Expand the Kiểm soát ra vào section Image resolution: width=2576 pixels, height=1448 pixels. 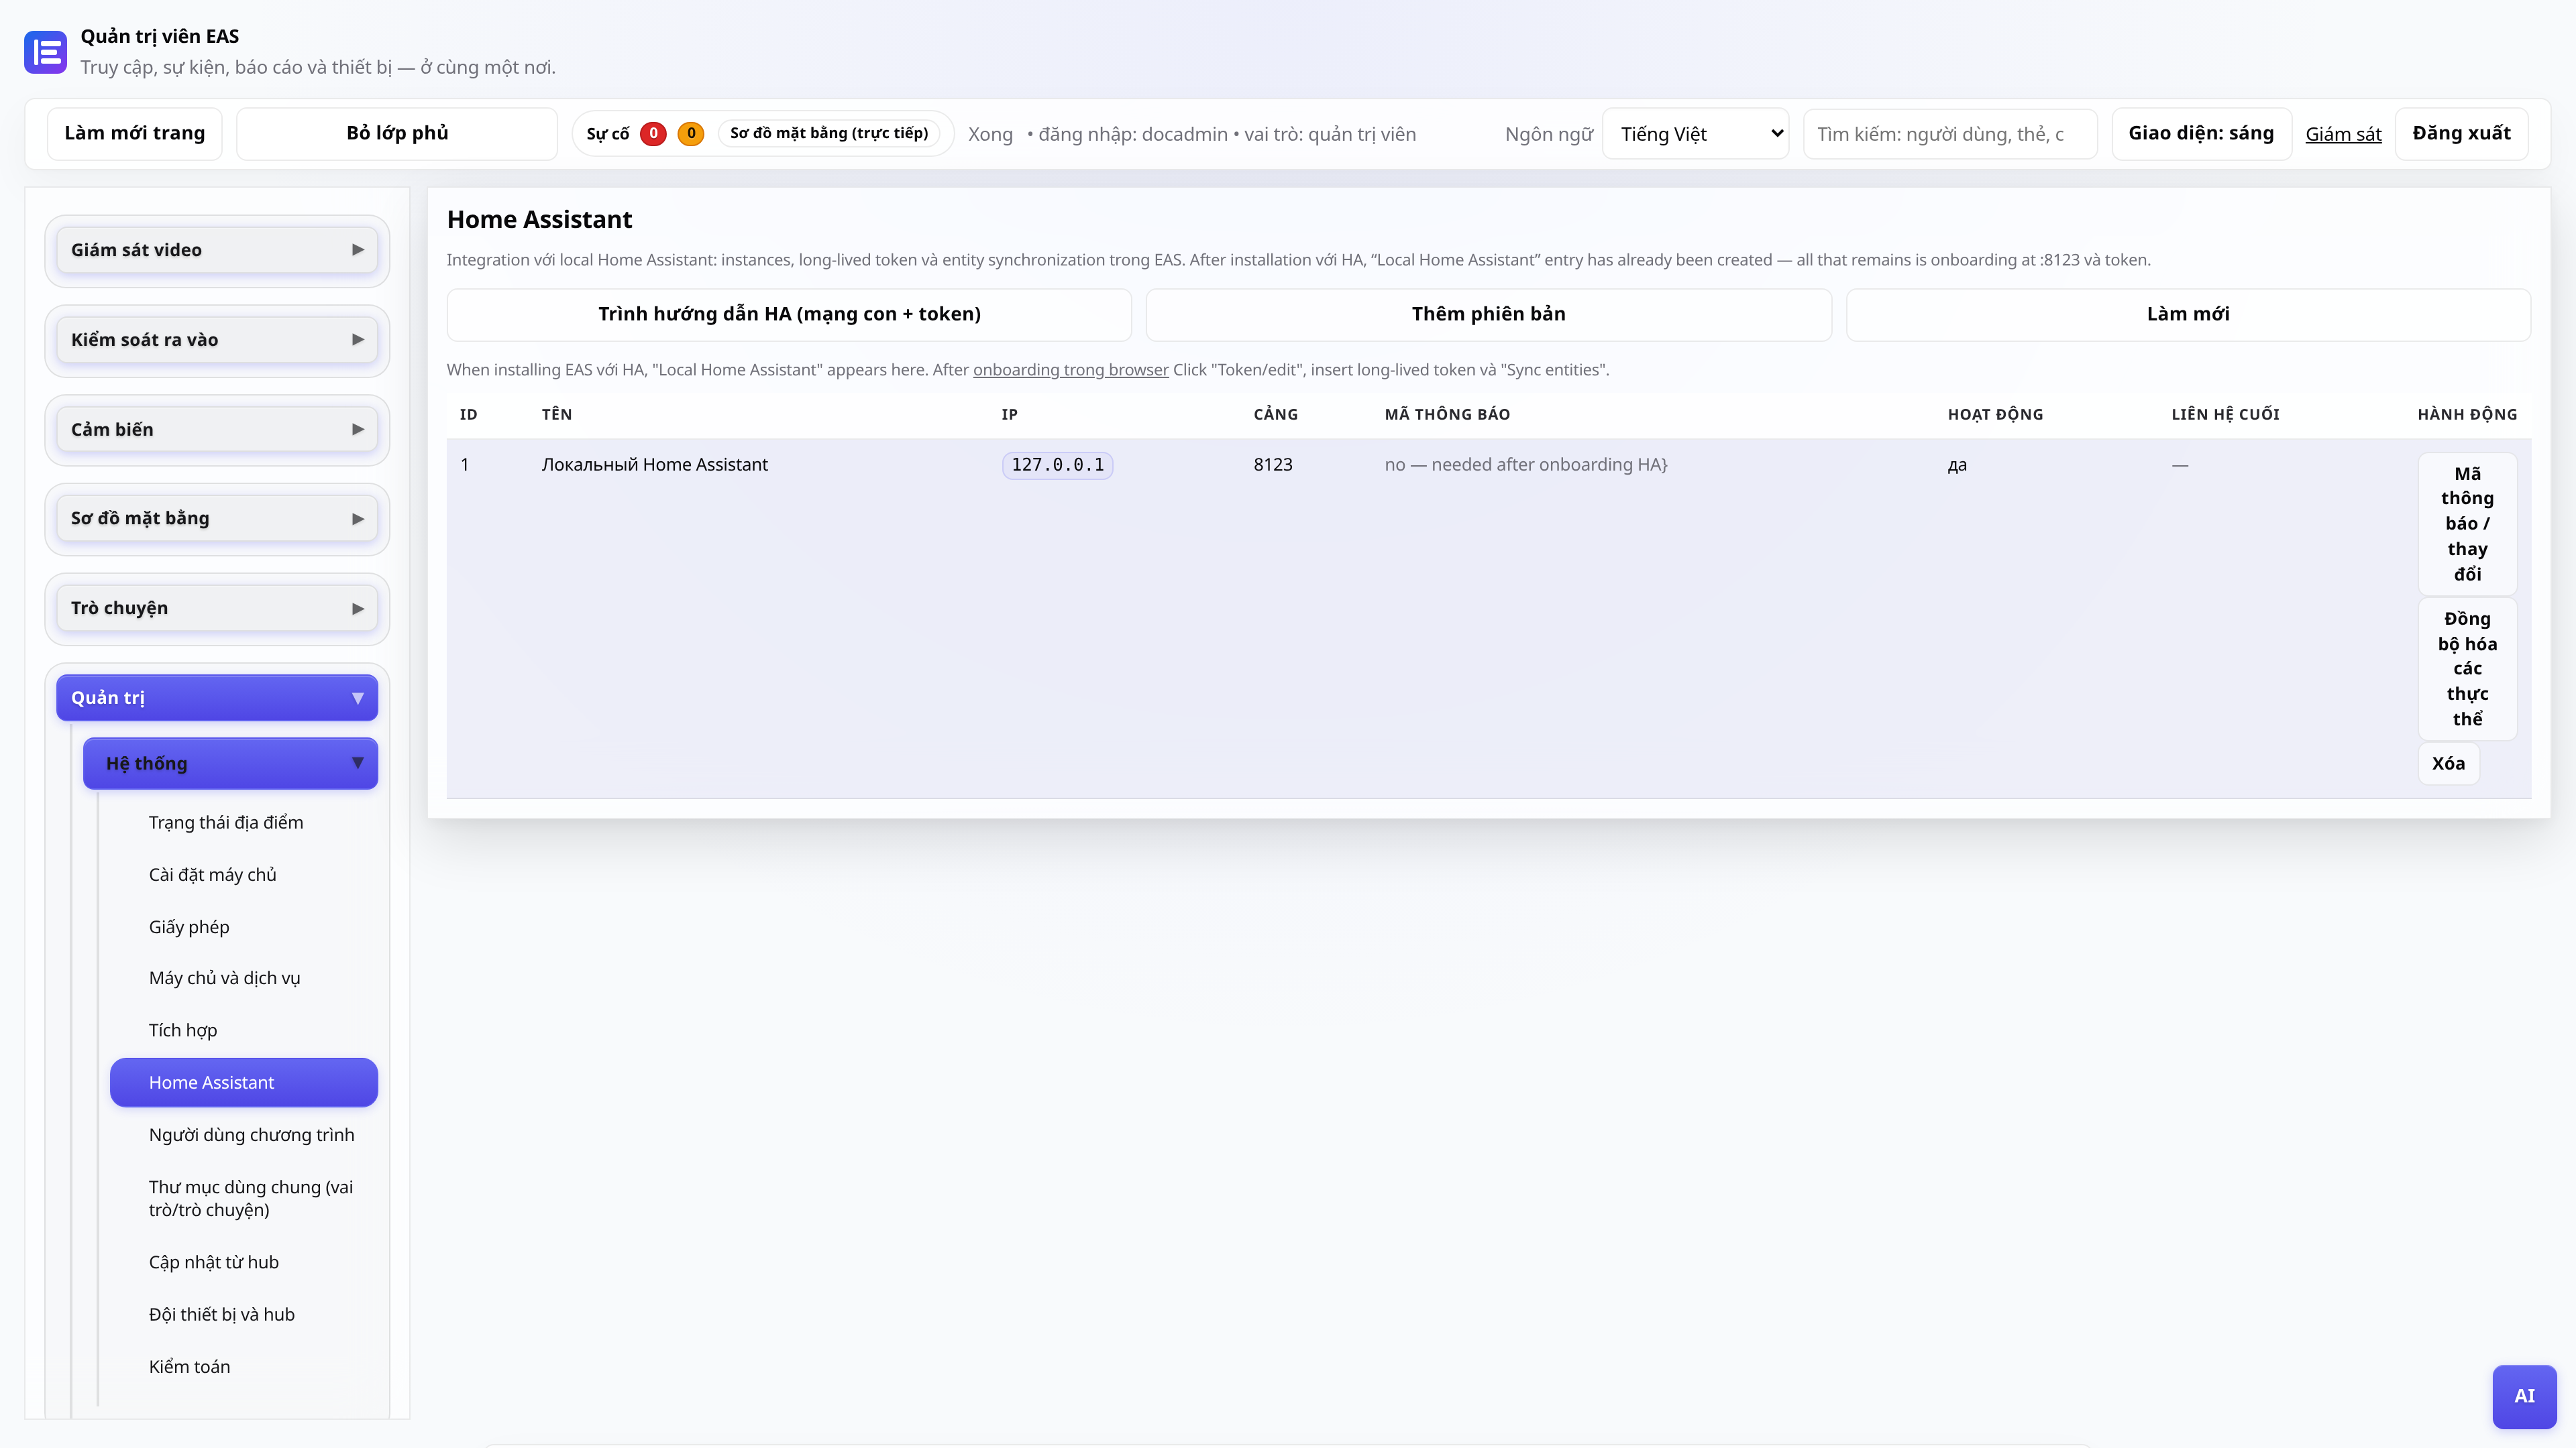(217, 340)
